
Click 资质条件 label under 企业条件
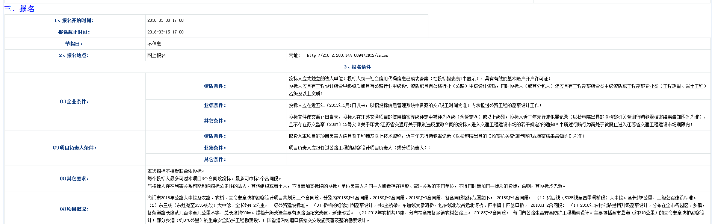(x=215, y=86)
